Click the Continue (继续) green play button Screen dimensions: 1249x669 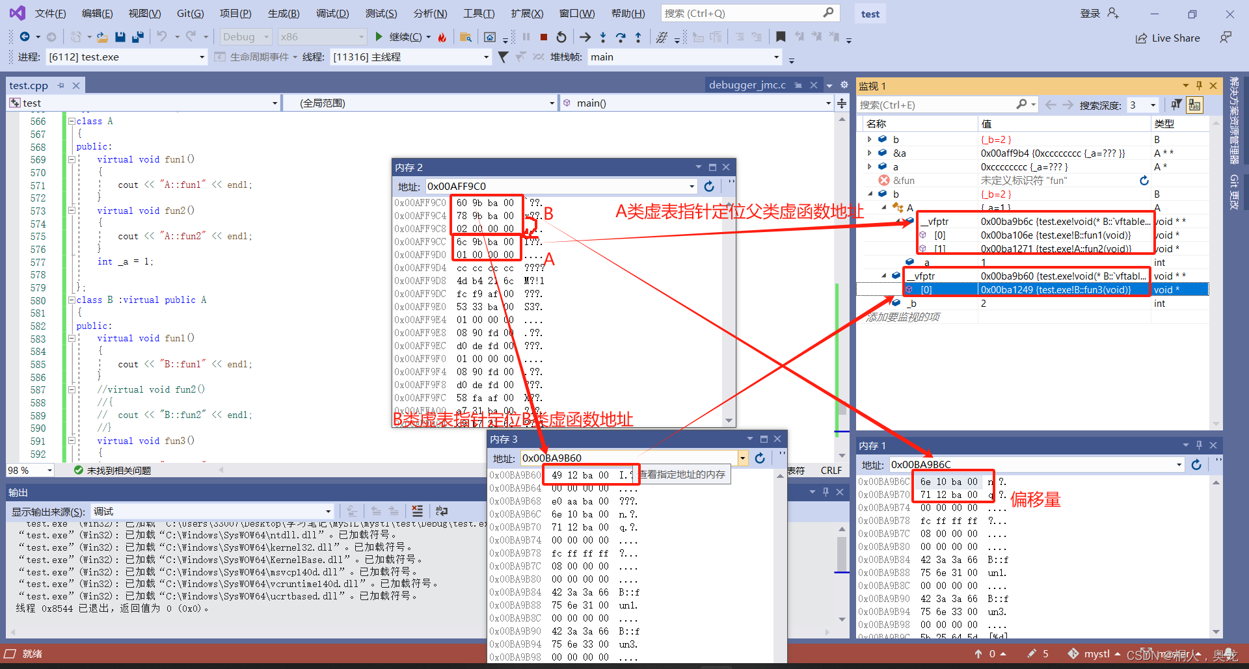point(379,37)
